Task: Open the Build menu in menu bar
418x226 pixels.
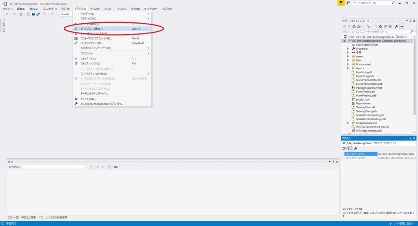Action: pos(66,9)
